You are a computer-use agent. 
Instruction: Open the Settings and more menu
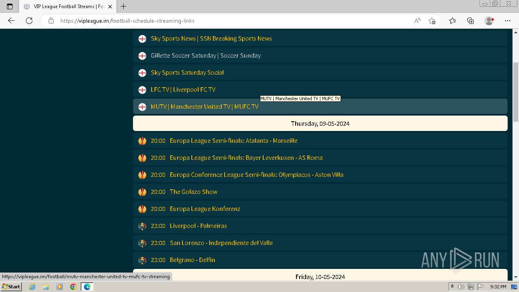(508, 21)
